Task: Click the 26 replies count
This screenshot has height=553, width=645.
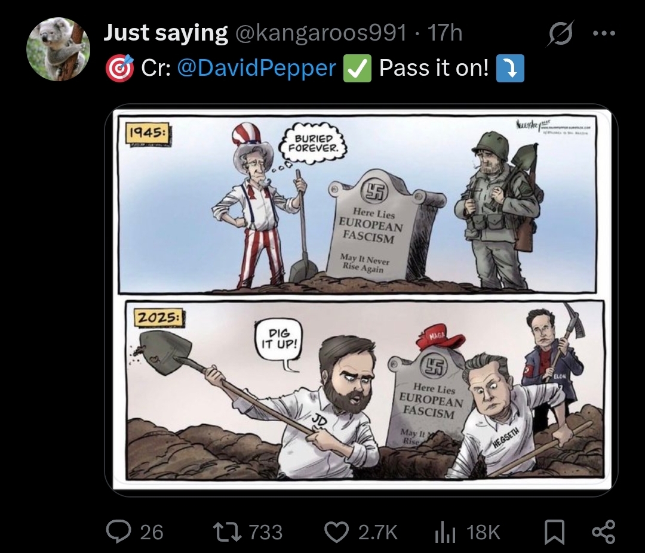Action: click(152, 532)
